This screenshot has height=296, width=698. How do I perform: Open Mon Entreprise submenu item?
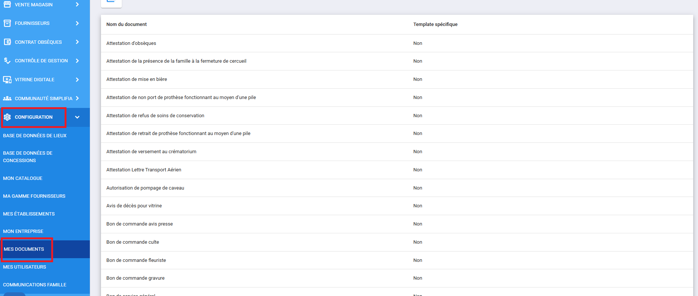(x=23, y=231)
